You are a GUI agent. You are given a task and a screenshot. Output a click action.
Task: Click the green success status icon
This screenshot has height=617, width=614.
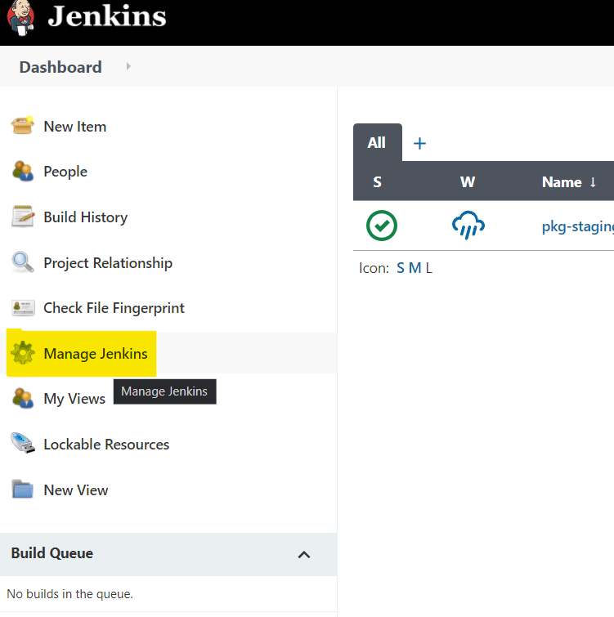[381, 226]
